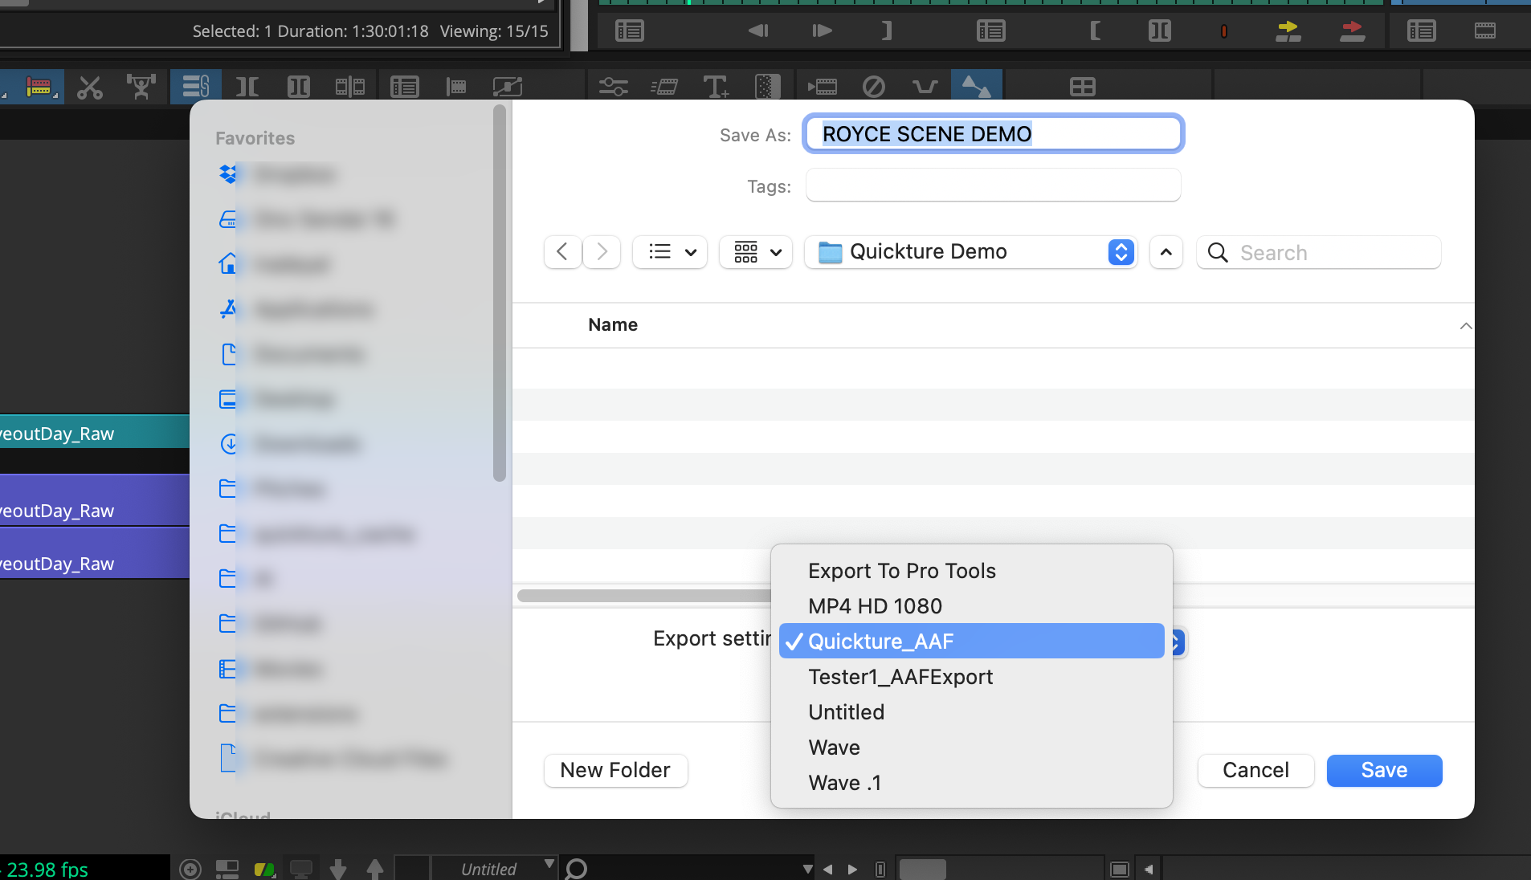
Task: Toggle Link Selection in timeline toolbar
Action: pyautogui.click(x=195, y=87)
